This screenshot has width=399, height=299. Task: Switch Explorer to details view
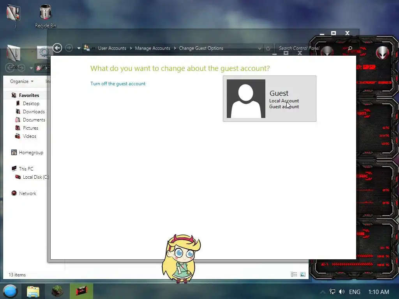click(x=294, y=274)
